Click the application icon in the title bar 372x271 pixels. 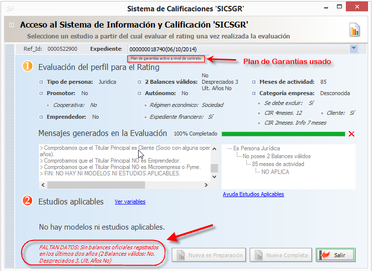point(9,9)
